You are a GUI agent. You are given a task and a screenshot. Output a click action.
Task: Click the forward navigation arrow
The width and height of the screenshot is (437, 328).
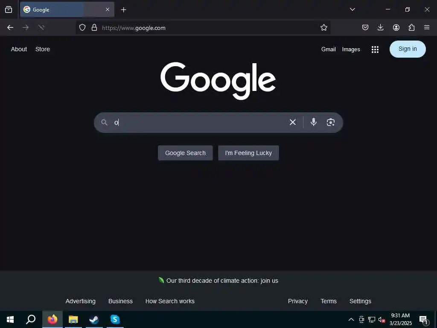point(26,27)
